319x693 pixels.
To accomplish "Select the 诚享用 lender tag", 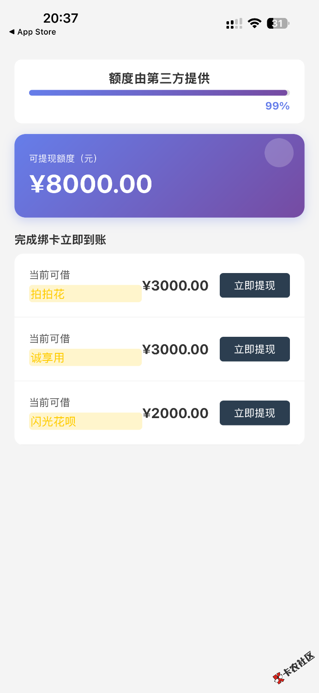I will (x=48, y=358).
